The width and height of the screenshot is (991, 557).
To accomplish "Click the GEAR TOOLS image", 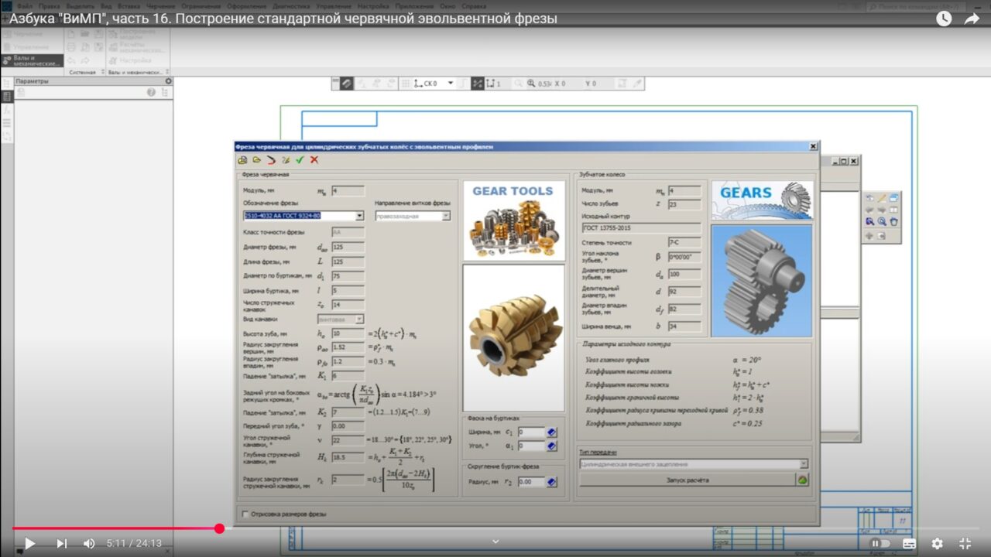I will pyautogui.click(x=514, y=220).
